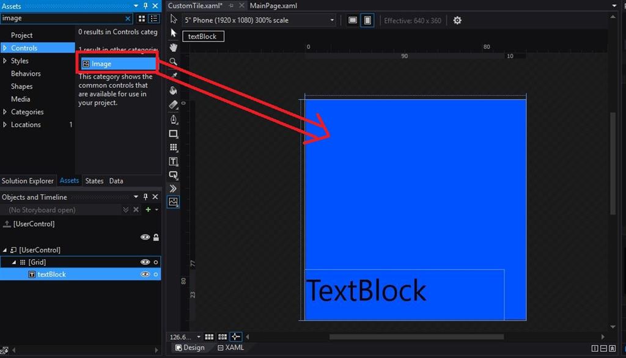Select the Pan tool in the designer toolbar
Viewport: 626px width, 358px height.
174,47
